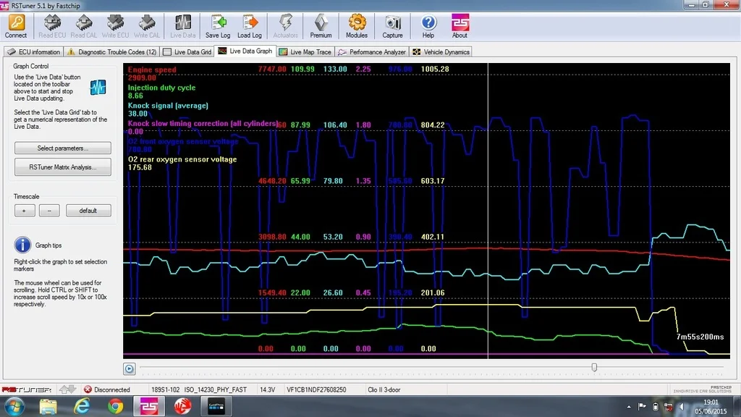The width and height of the screenshot is (741, 417).
Task: Open the Performance Analyzer tab
Action: 372,52
